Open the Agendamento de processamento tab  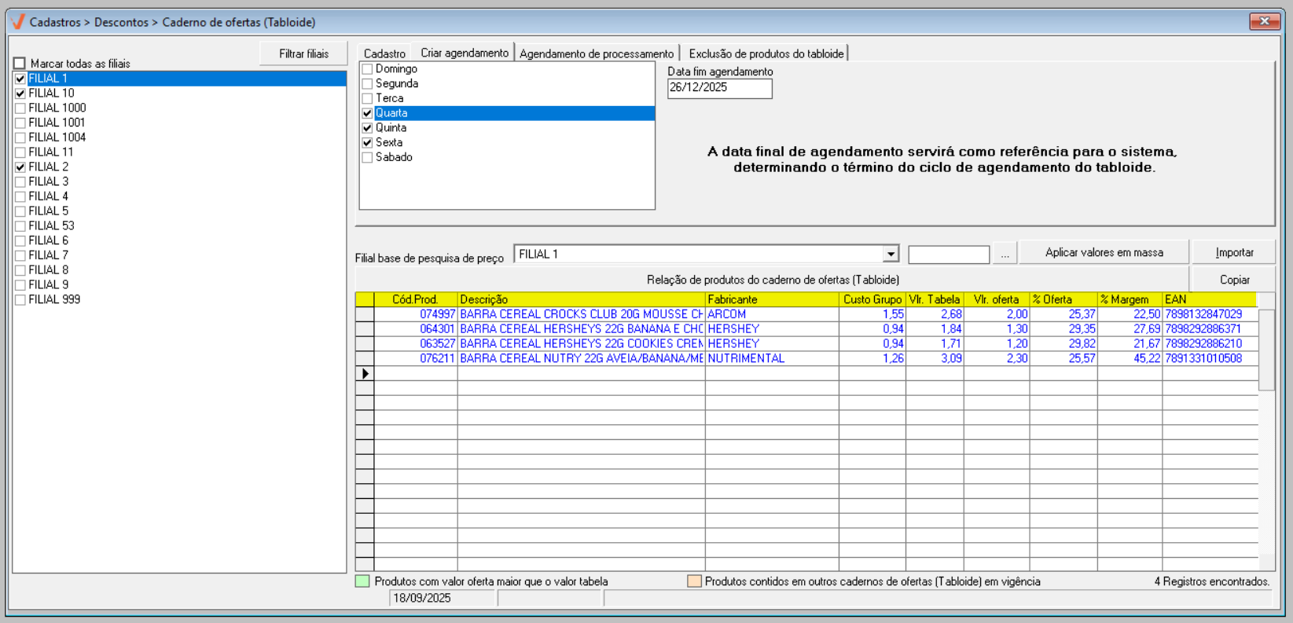(597, 53)
